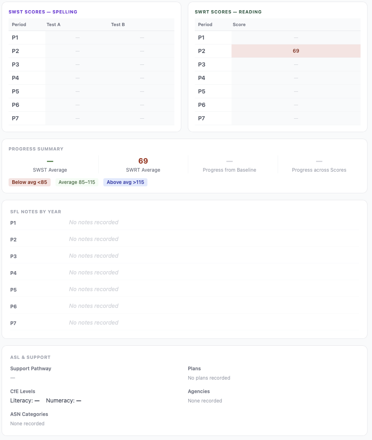Click the Progress from Baseline stat
This screenshot has height=440, width=372.
[x=229, y=165]
